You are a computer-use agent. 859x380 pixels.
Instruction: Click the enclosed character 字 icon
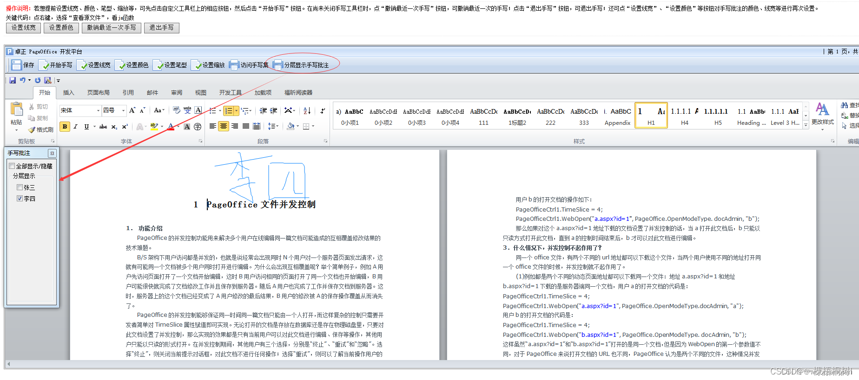click(x=198, y=127)
